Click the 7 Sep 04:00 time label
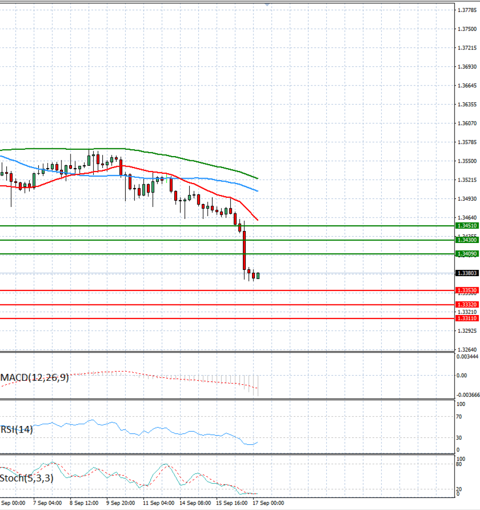This screenshot has width=480, height=510. pyautogui.click(x=48, y=503)
